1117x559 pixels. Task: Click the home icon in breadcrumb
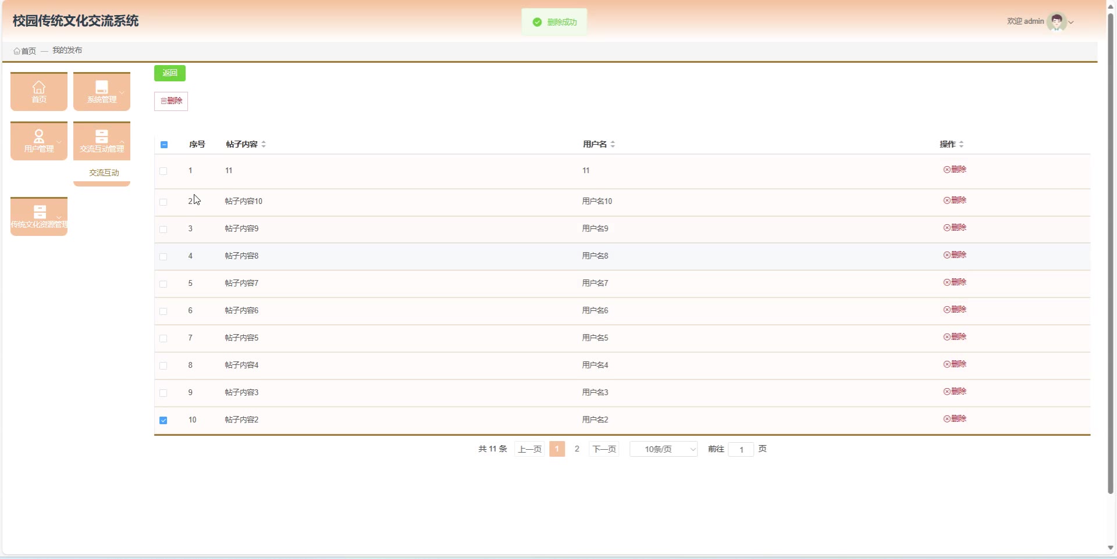pos(17,51)
